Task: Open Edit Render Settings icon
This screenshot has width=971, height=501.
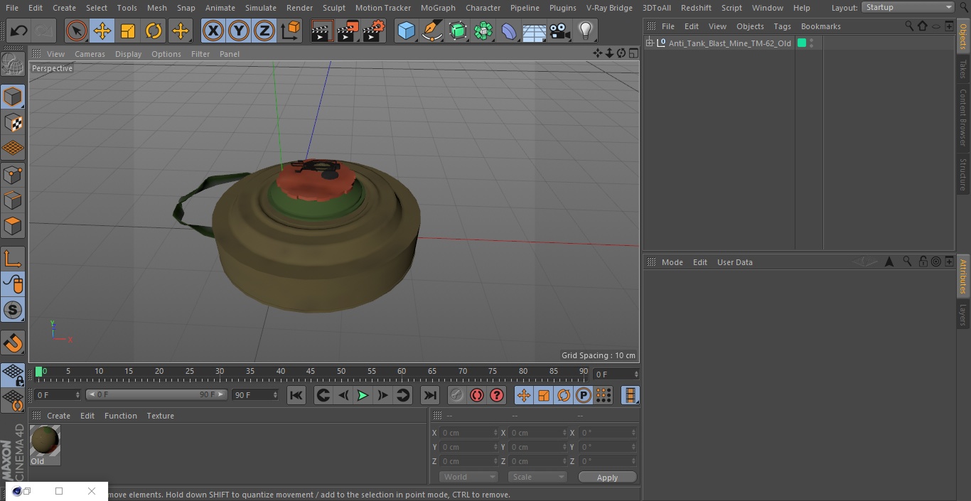Action: pyautogui.click(x=374, y=31)
